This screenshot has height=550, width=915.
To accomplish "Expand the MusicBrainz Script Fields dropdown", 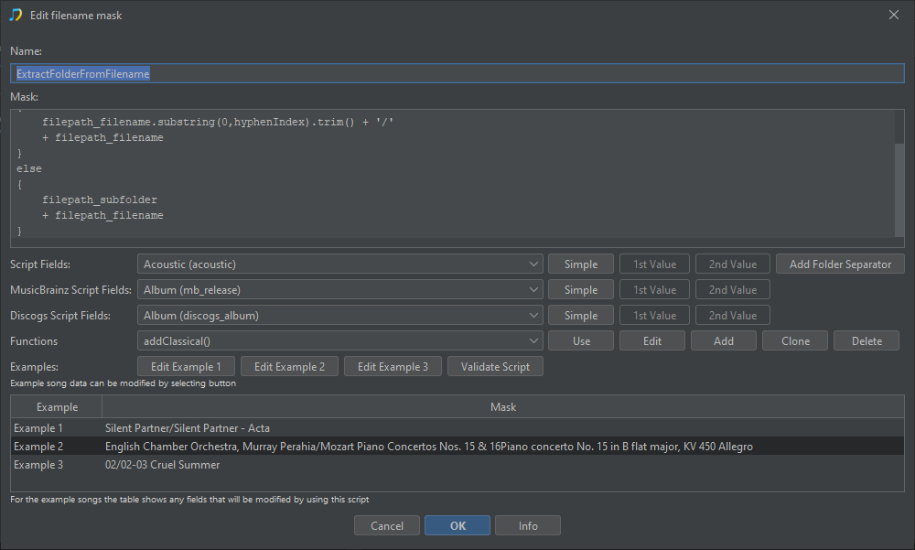I will click(340, 290).
